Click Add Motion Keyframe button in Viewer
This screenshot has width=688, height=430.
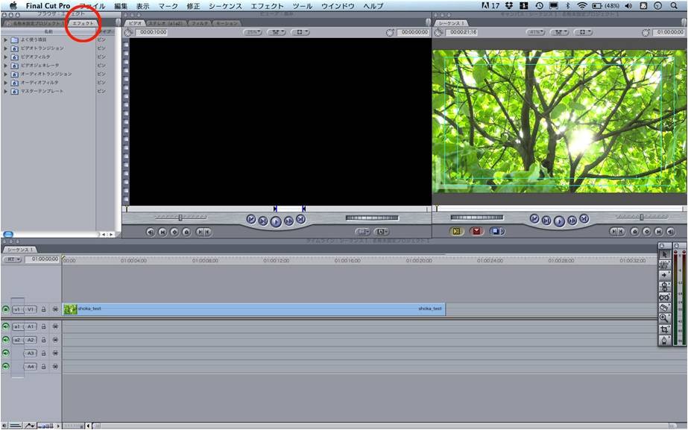pos(174,232)
